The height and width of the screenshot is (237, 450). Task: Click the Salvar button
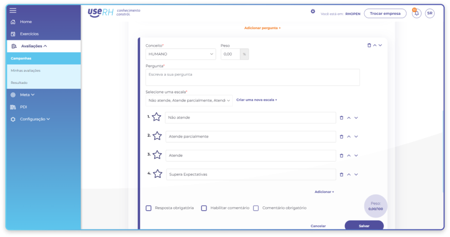tap(364, 226)
